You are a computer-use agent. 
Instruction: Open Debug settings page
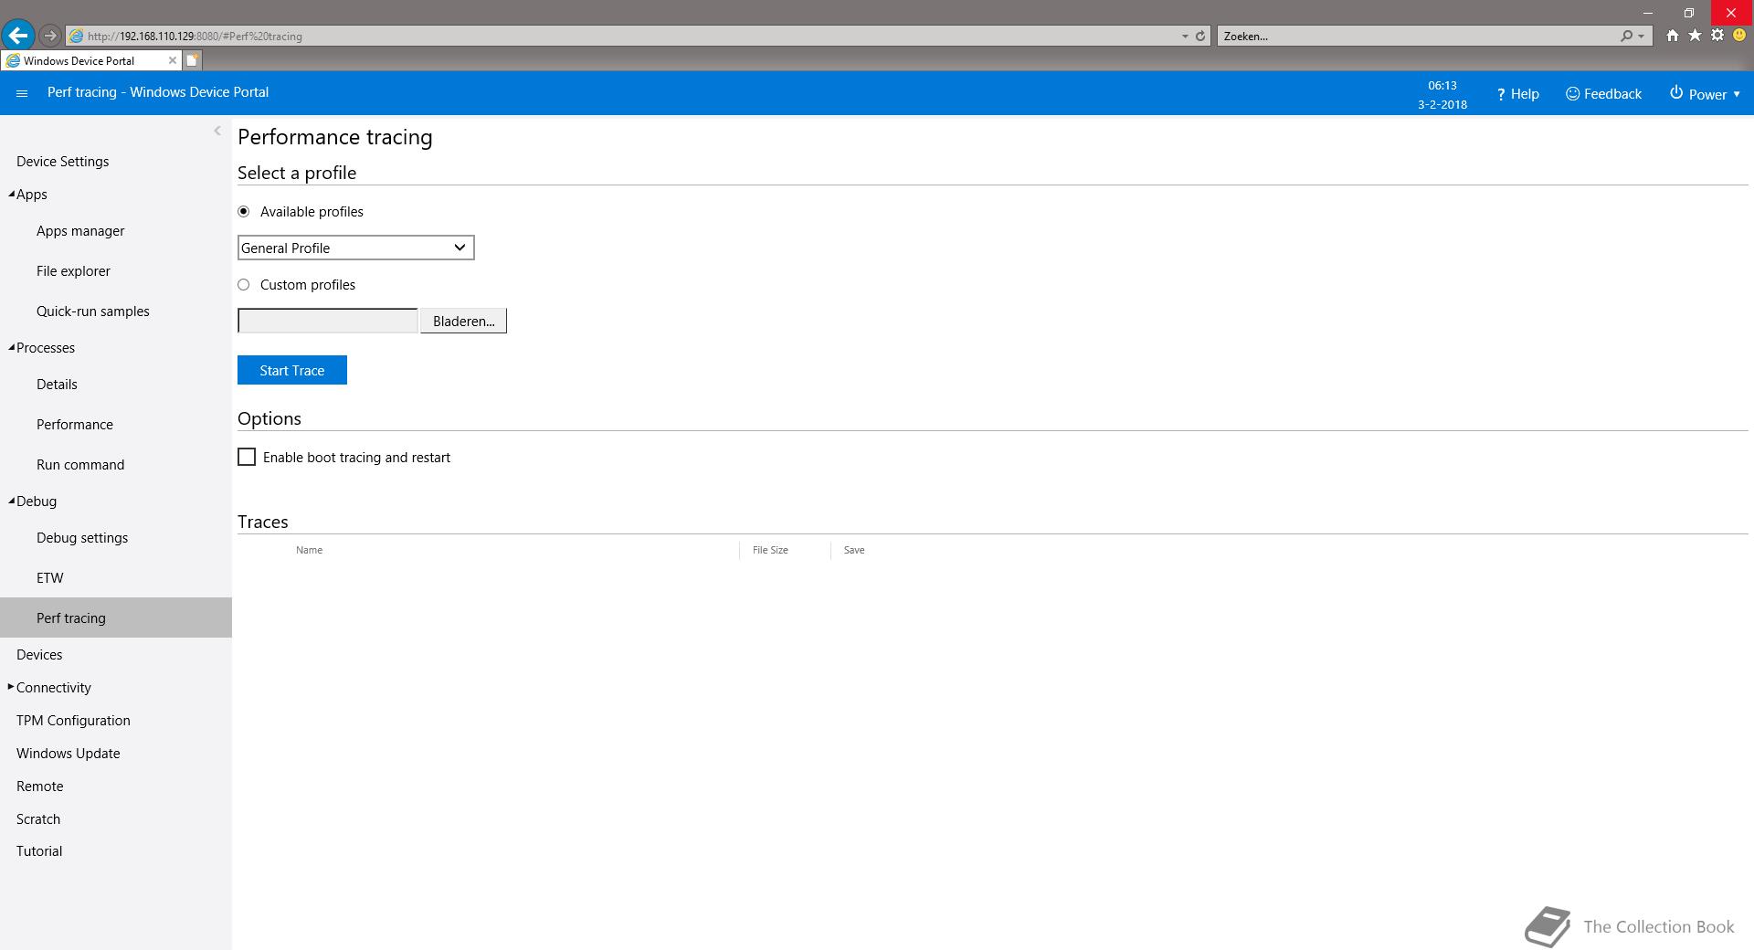click(x=82, y=538)
